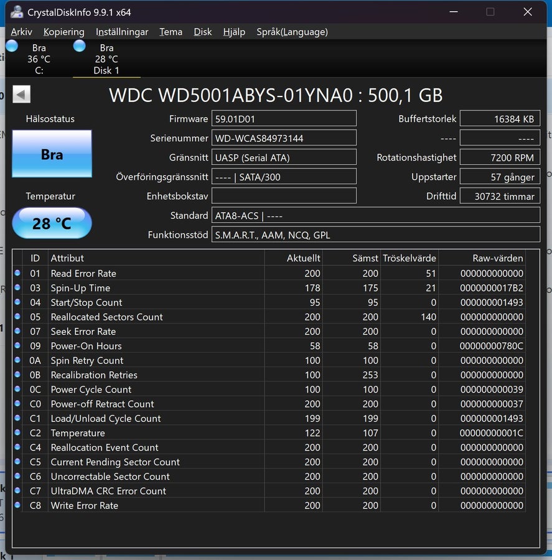The height and width of the screenshot is (560, 552).
Task: Select threshold value 140
Action: (428, 317)
